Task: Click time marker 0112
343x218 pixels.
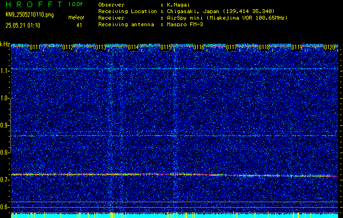Action: (68, 47)
